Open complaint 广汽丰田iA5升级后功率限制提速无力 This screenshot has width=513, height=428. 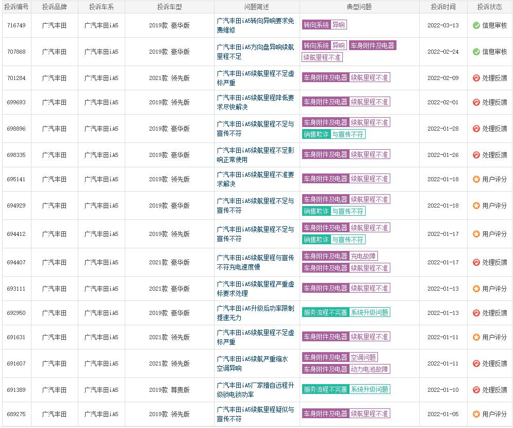(x=255, y=313)
